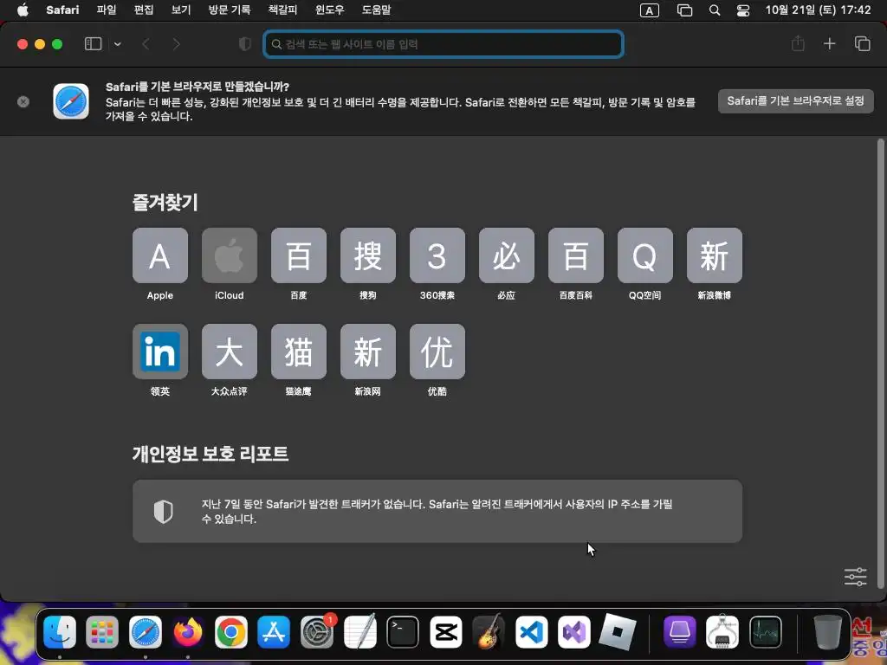Launch Google Chrome from the Dock

click(x=230, y=631)
